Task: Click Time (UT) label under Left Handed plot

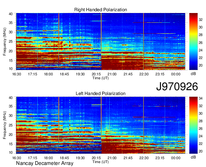Action: tap(101, 162)
